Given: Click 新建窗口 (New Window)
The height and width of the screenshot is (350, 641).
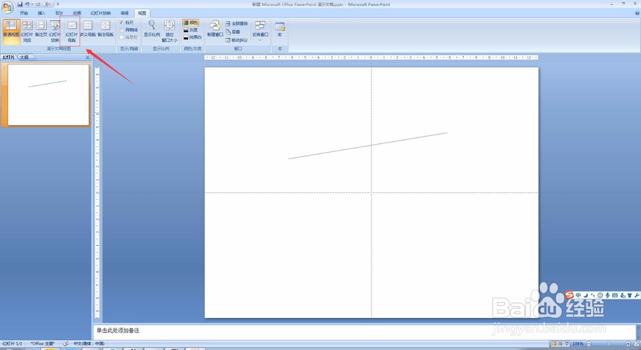Looking at the screenshot, I should click(x=215, y=29).
